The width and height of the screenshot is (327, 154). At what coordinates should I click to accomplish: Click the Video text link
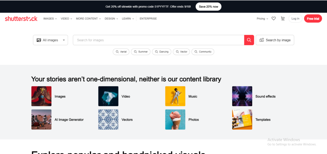[126, 97]
